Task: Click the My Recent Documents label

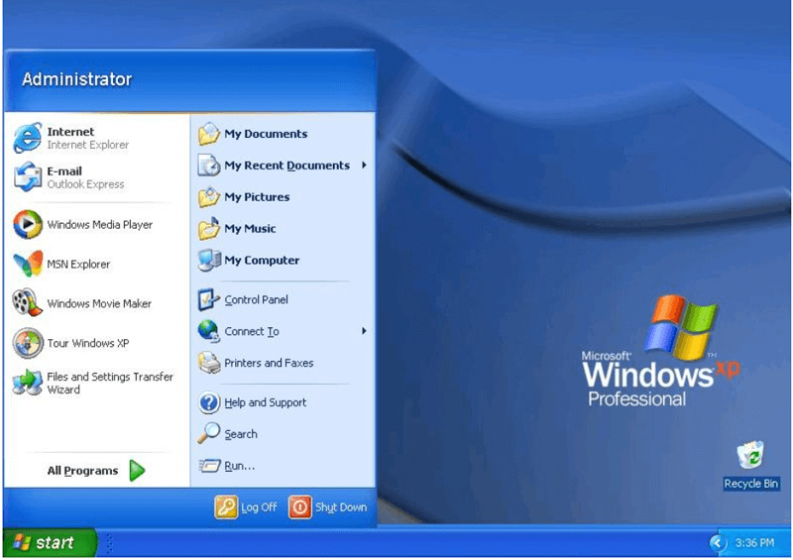Action: 287,166
